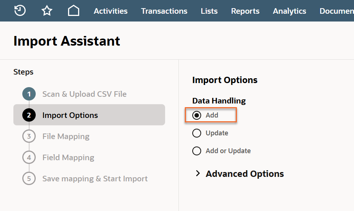The height and width of the screenshot is (211, 354).
Task: Click the step 4 circle icon
Action: click(29, 158)
